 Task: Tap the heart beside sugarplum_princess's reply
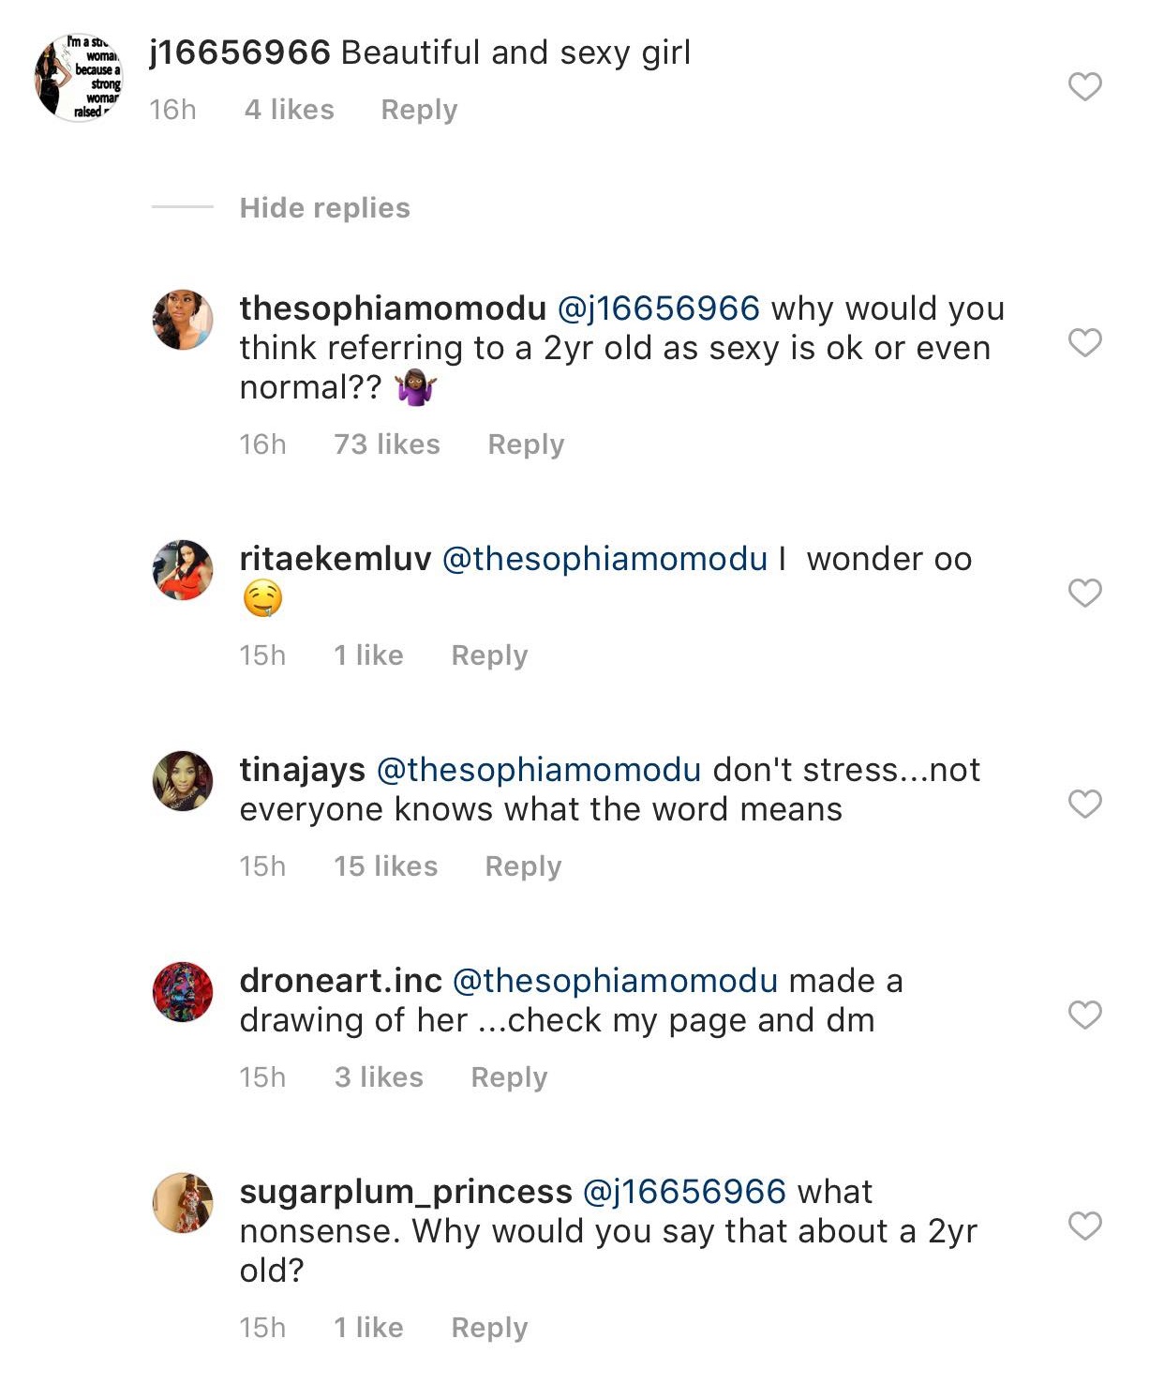[x=1084, y=1226]
